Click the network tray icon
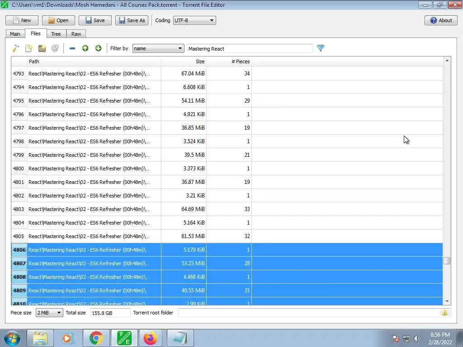 point(406,338)
